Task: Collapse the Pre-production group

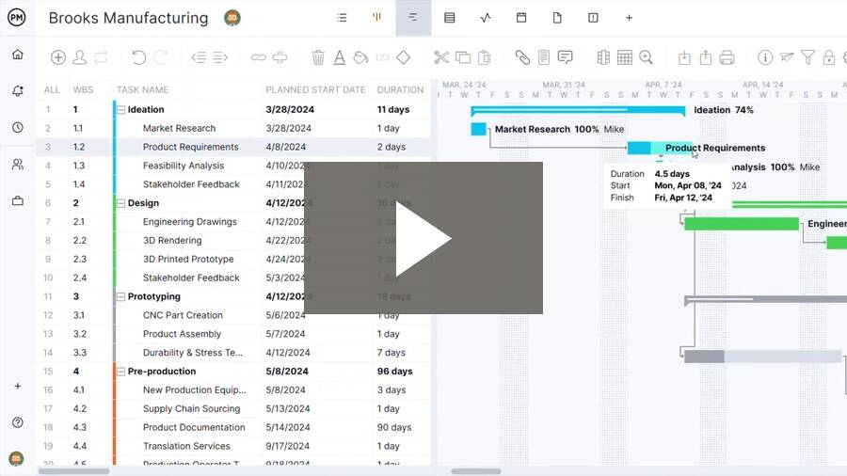Action: point(121,372)
